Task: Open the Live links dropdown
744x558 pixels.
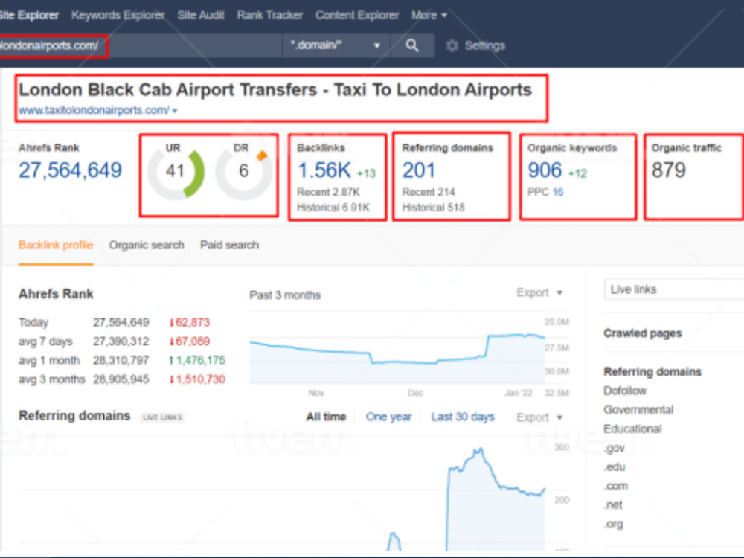Action: point(674,289)
